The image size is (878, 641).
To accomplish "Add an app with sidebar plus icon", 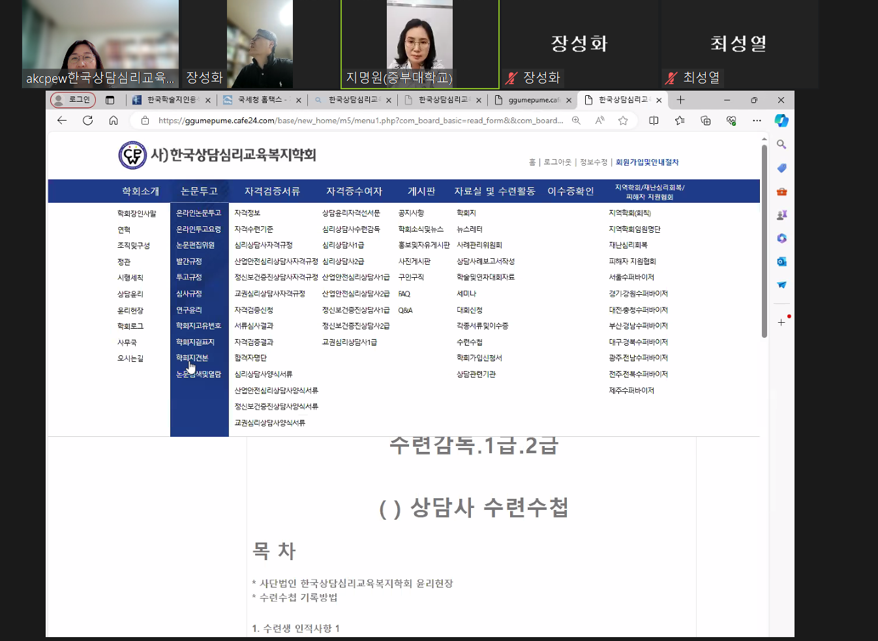I will point(781,322).
